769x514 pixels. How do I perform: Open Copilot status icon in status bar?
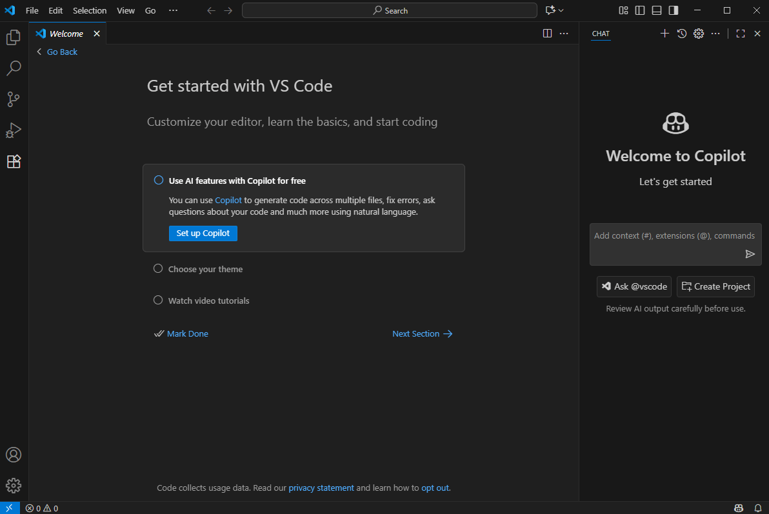[x=739, y=508]
